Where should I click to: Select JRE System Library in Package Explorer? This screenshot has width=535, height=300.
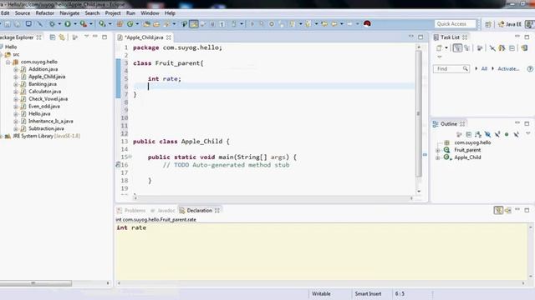(47, 136)
